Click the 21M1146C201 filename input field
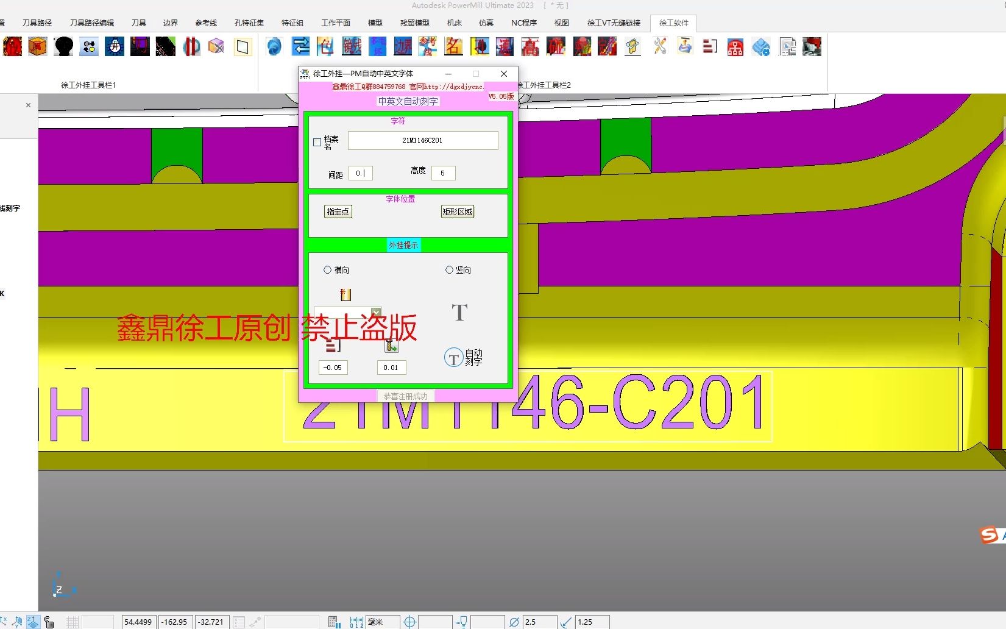The height and width of the screenshot is (629, 1006). [x=422, y=141]
